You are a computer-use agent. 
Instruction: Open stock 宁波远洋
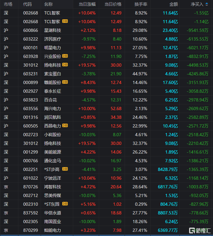[53, 178]
